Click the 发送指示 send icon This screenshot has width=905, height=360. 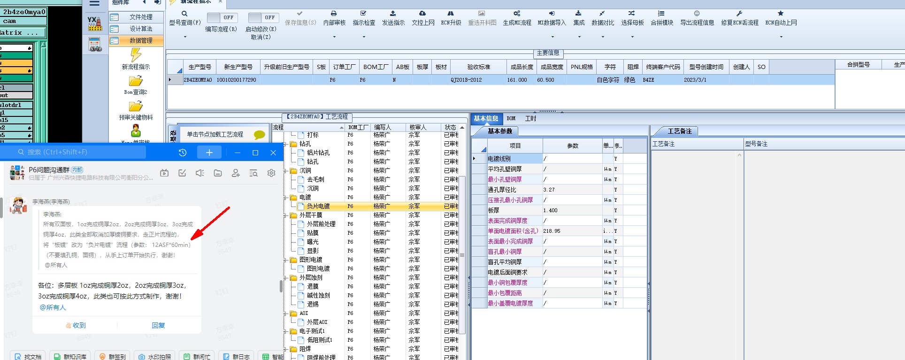click(x=393, y=14)
